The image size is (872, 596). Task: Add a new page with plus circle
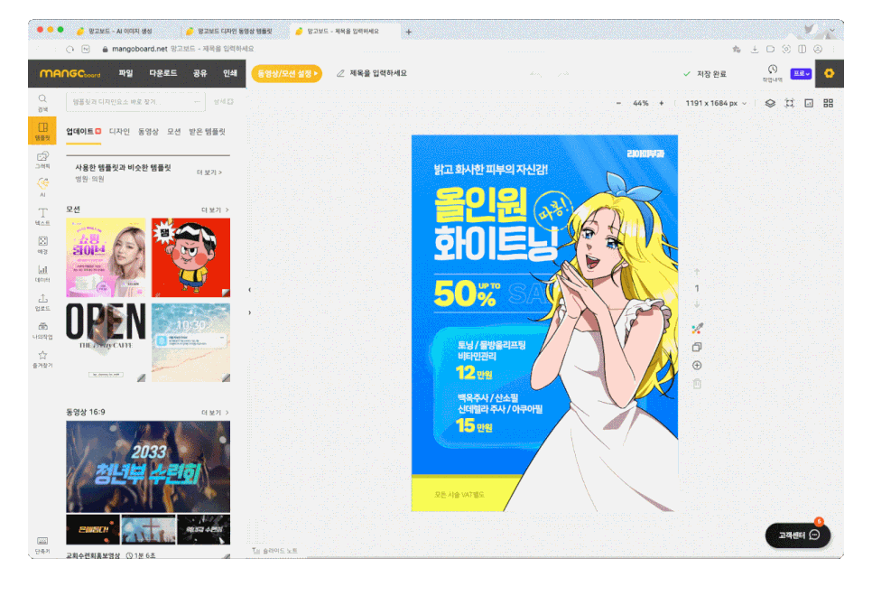click(x=697, y=365)
